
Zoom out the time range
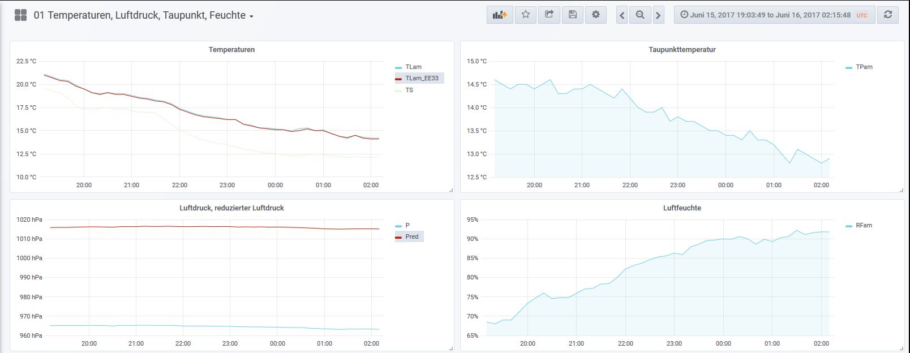(x=640, y=15)
